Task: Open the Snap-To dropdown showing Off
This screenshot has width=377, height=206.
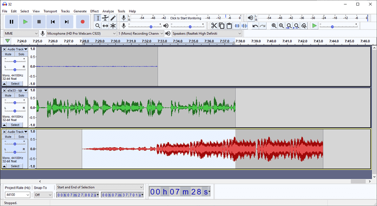Action: (42, 195)
